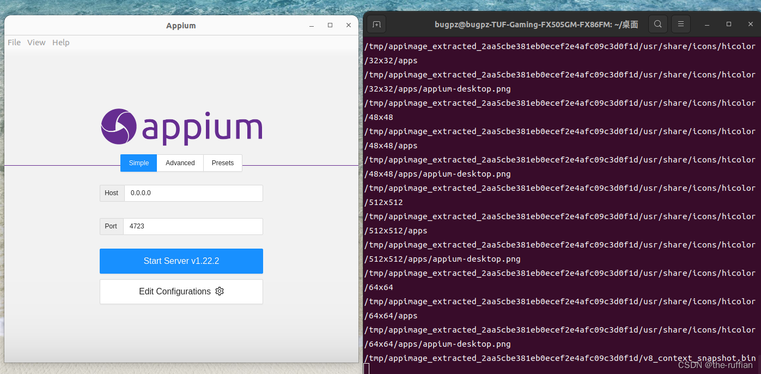Click the /512x512/apps/appium-desktop.png terminal line
This screenshot has height=374, width=761.
tap(442, 259)
